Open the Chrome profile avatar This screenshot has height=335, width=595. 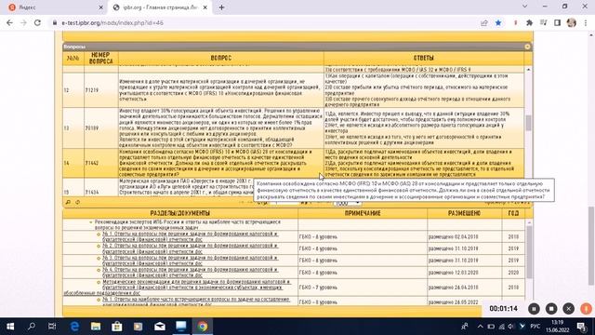tap(572, 23)
